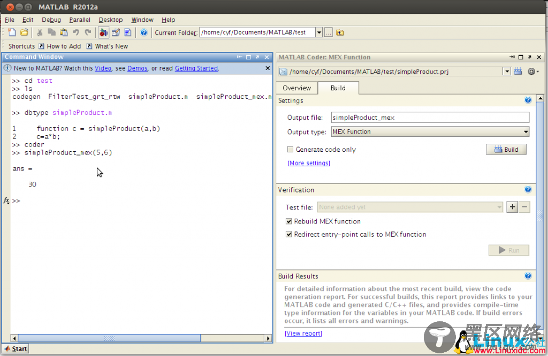Open the Test file dropdown

[x=410, y=207]
